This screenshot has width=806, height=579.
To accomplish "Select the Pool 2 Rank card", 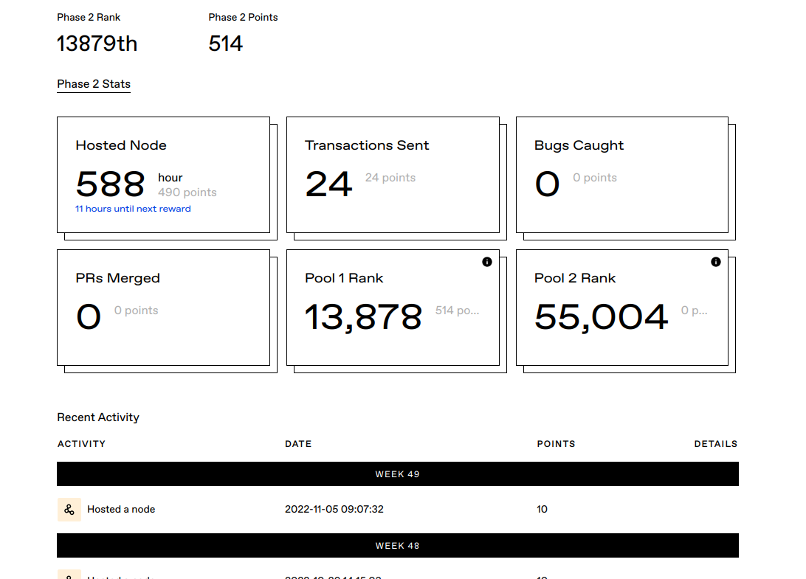I will pos(622,308).
